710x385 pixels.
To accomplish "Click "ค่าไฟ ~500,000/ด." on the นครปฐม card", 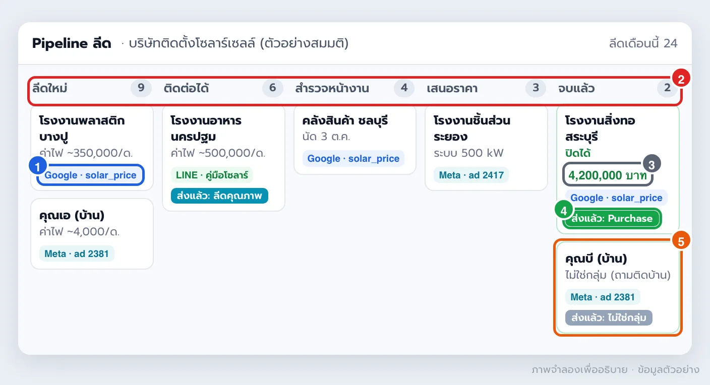I will 218,153.
